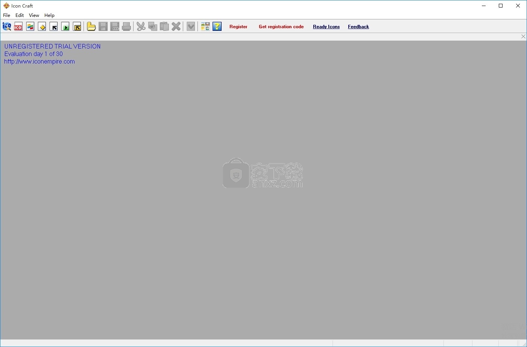This screenshot has width=527, height=347.
Task: Click the Paste clipboard icon
Action: (x=164, y=26)
